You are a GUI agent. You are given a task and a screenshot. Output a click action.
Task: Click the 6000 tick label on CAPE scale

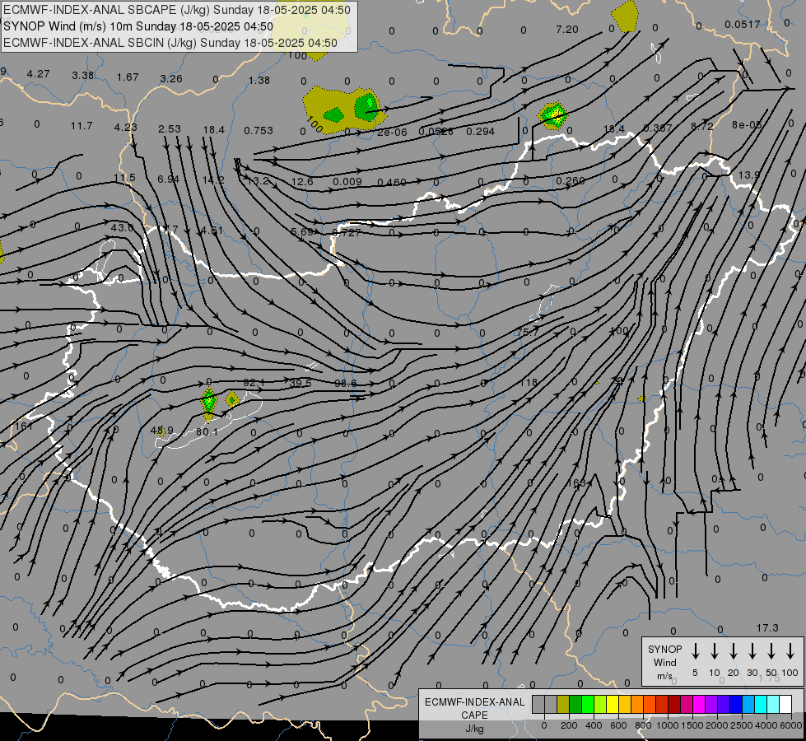point(790,725)
